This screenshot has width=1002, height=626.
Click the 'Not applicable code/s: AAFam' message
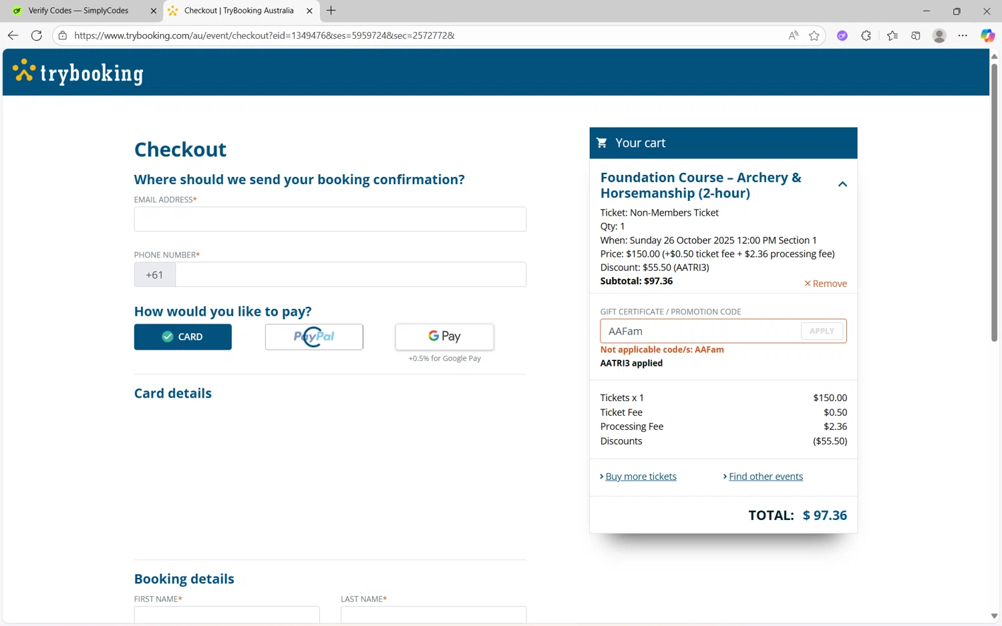(662, 350)
